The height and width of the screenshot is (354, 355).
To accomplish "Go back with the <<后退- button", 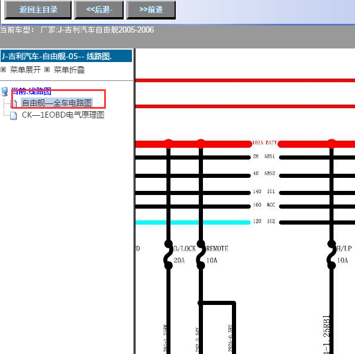I will 99,10.
